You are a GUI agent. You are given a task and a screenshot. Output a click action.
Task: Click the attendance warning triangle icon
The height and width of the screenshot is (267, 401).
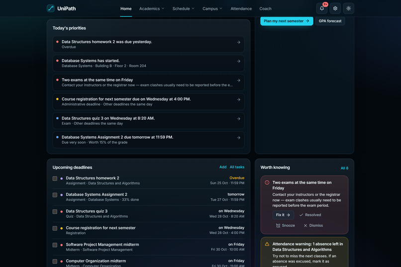coord(267,244)
